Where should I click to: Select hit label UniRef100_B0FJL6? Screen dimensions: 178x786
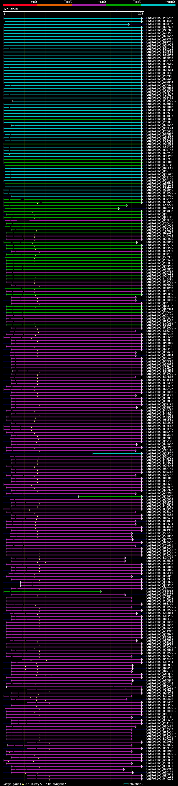160,714
